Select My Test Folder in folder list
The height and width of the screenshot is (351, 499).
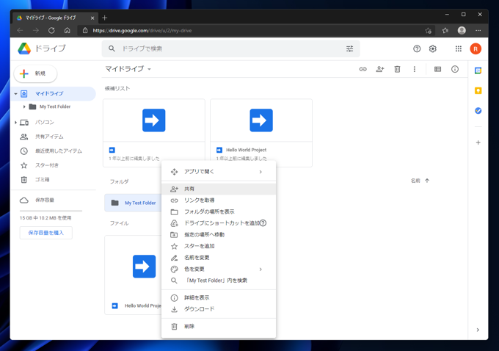133,203
